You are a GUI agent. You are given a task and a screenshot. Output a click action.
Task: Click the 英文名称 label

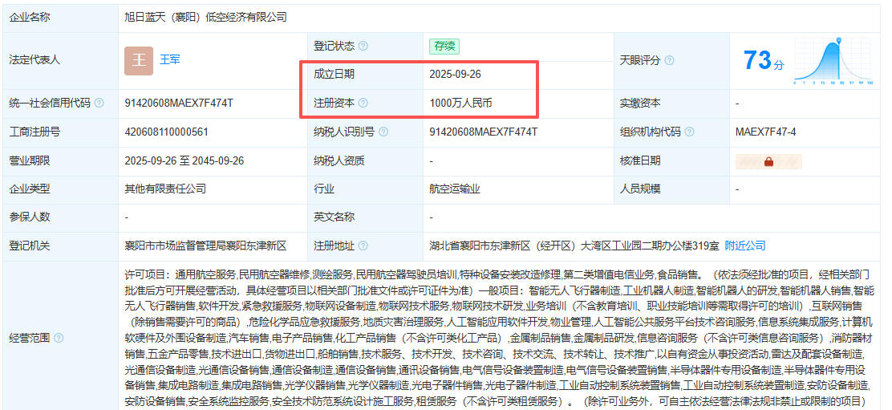(x=334, y=217)
